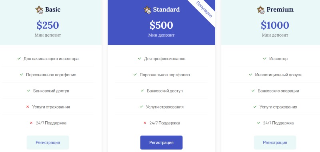Select the $1000 price in Premium plan
Image resolution: width=320 pixels, height=152 pixels.
click(275, 25)
